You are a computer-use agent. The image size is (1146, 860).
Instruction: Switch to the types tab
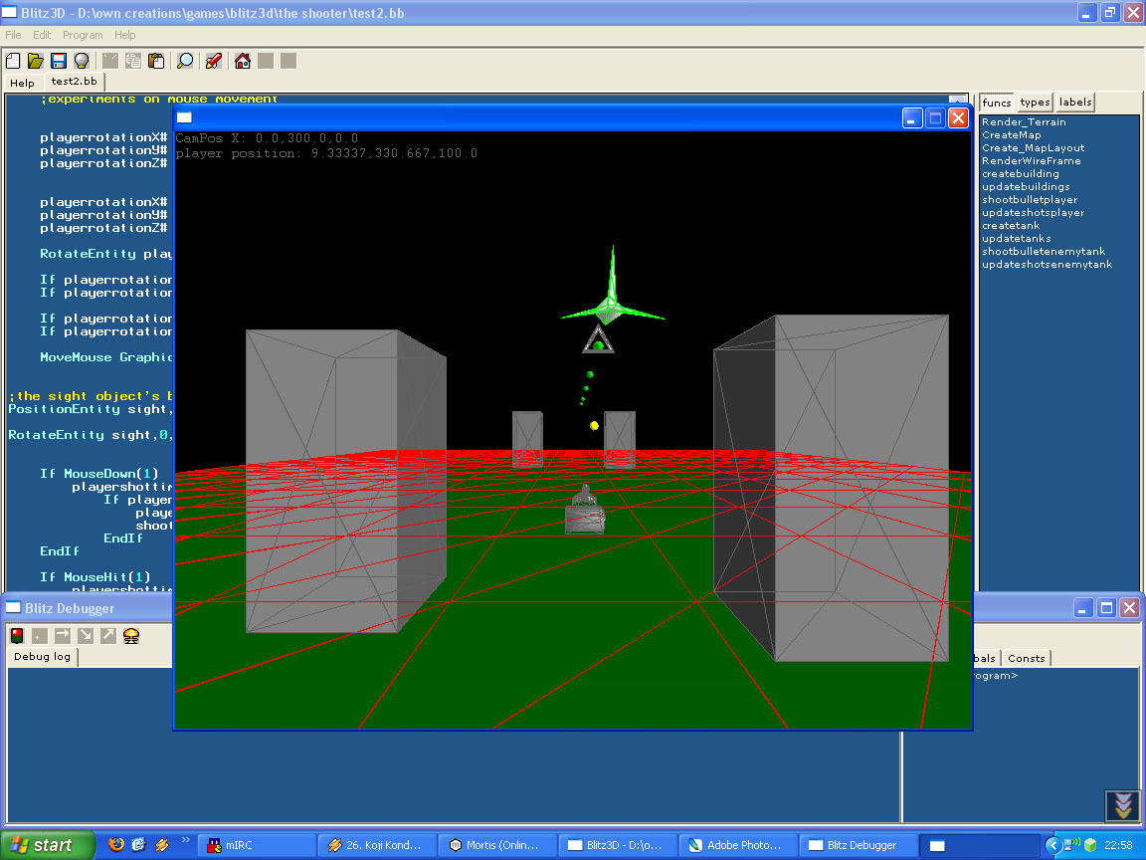point(1035,103)
